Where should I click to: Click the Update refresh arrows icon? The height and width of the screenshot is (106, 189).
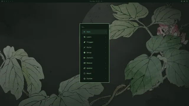coord(84,68)
